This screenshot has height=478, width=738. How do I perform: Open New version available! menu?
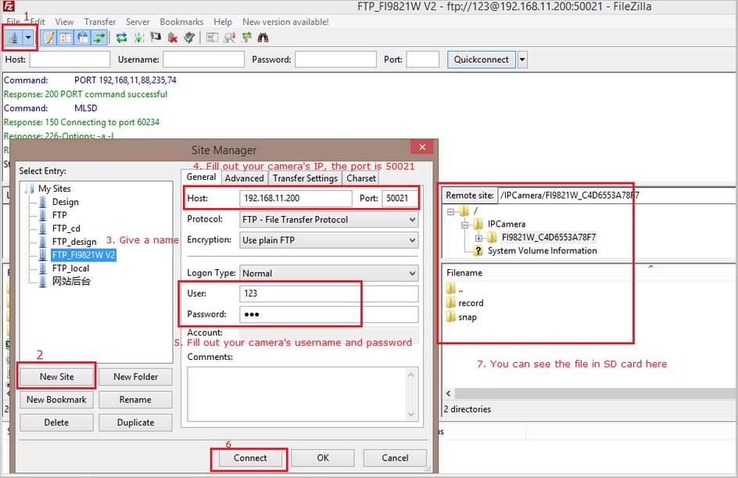285,22
